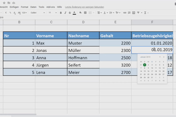Expand the merge cells options arrow
This screenshot has width=176, height=117.
(94, 13)
